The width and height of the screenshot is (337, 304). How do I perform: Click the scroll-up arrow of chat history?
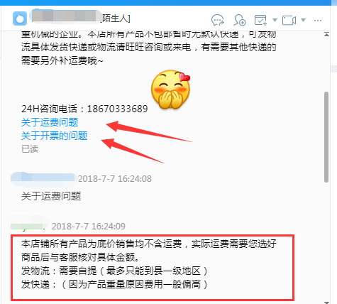(x=326, y=35)
